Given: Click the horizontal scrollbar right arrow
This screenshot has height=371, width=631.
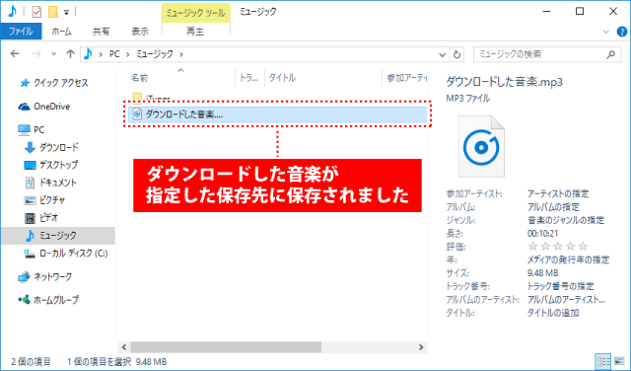Looking at the screenshot, I should click(421, 347).
